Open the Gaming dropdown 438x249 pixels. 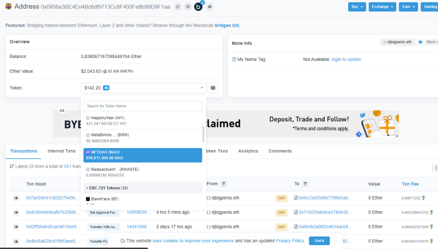tap(430, 7)
